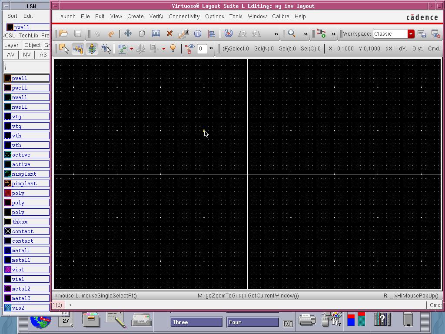This screenshot has width=445, height=334.
Task: Click the orange Redo arrow icon
Action: (111, 34)
